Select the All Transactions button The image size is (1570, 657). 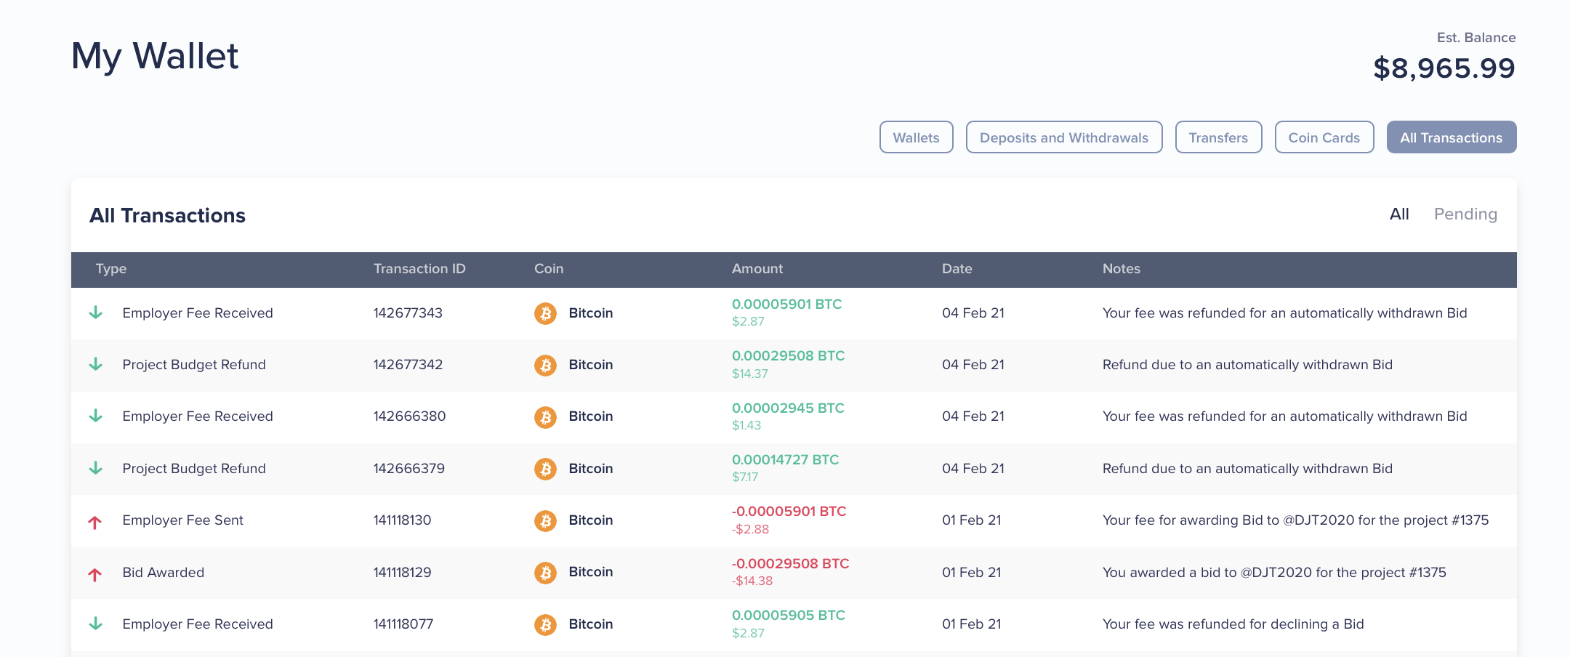click(1451, 137)
